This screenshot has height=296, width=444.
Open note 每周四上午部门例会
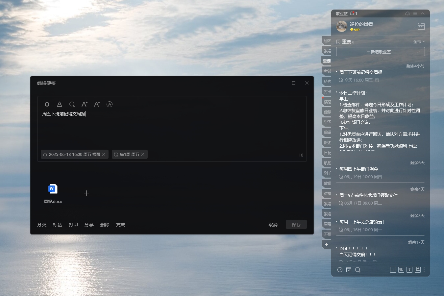click(x=358, y=169)
